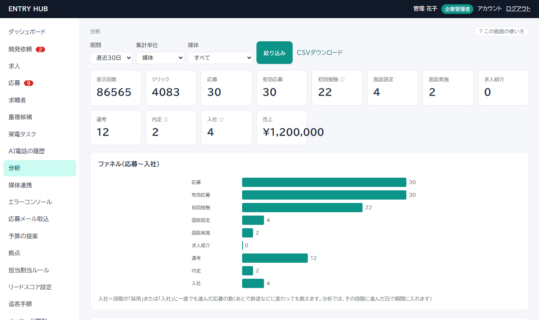Open the 集計単位 dropdown
This screenshot has width=539, height=320.
point(160,58)
